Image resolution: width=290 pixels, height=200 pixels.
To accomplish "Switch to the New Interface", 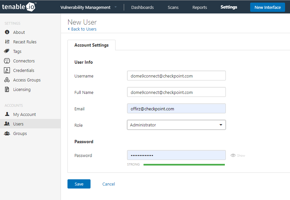I will [x=267, y=7].
